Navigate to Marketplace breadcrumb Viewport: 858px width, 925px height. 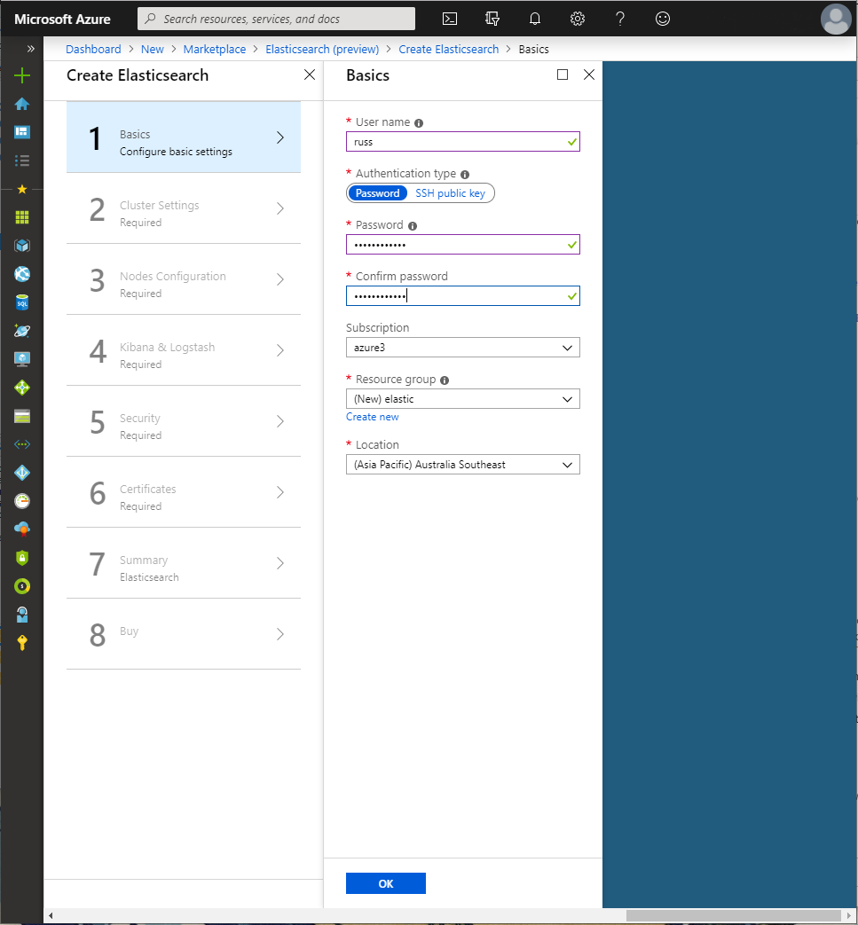(x=214, y=49)
